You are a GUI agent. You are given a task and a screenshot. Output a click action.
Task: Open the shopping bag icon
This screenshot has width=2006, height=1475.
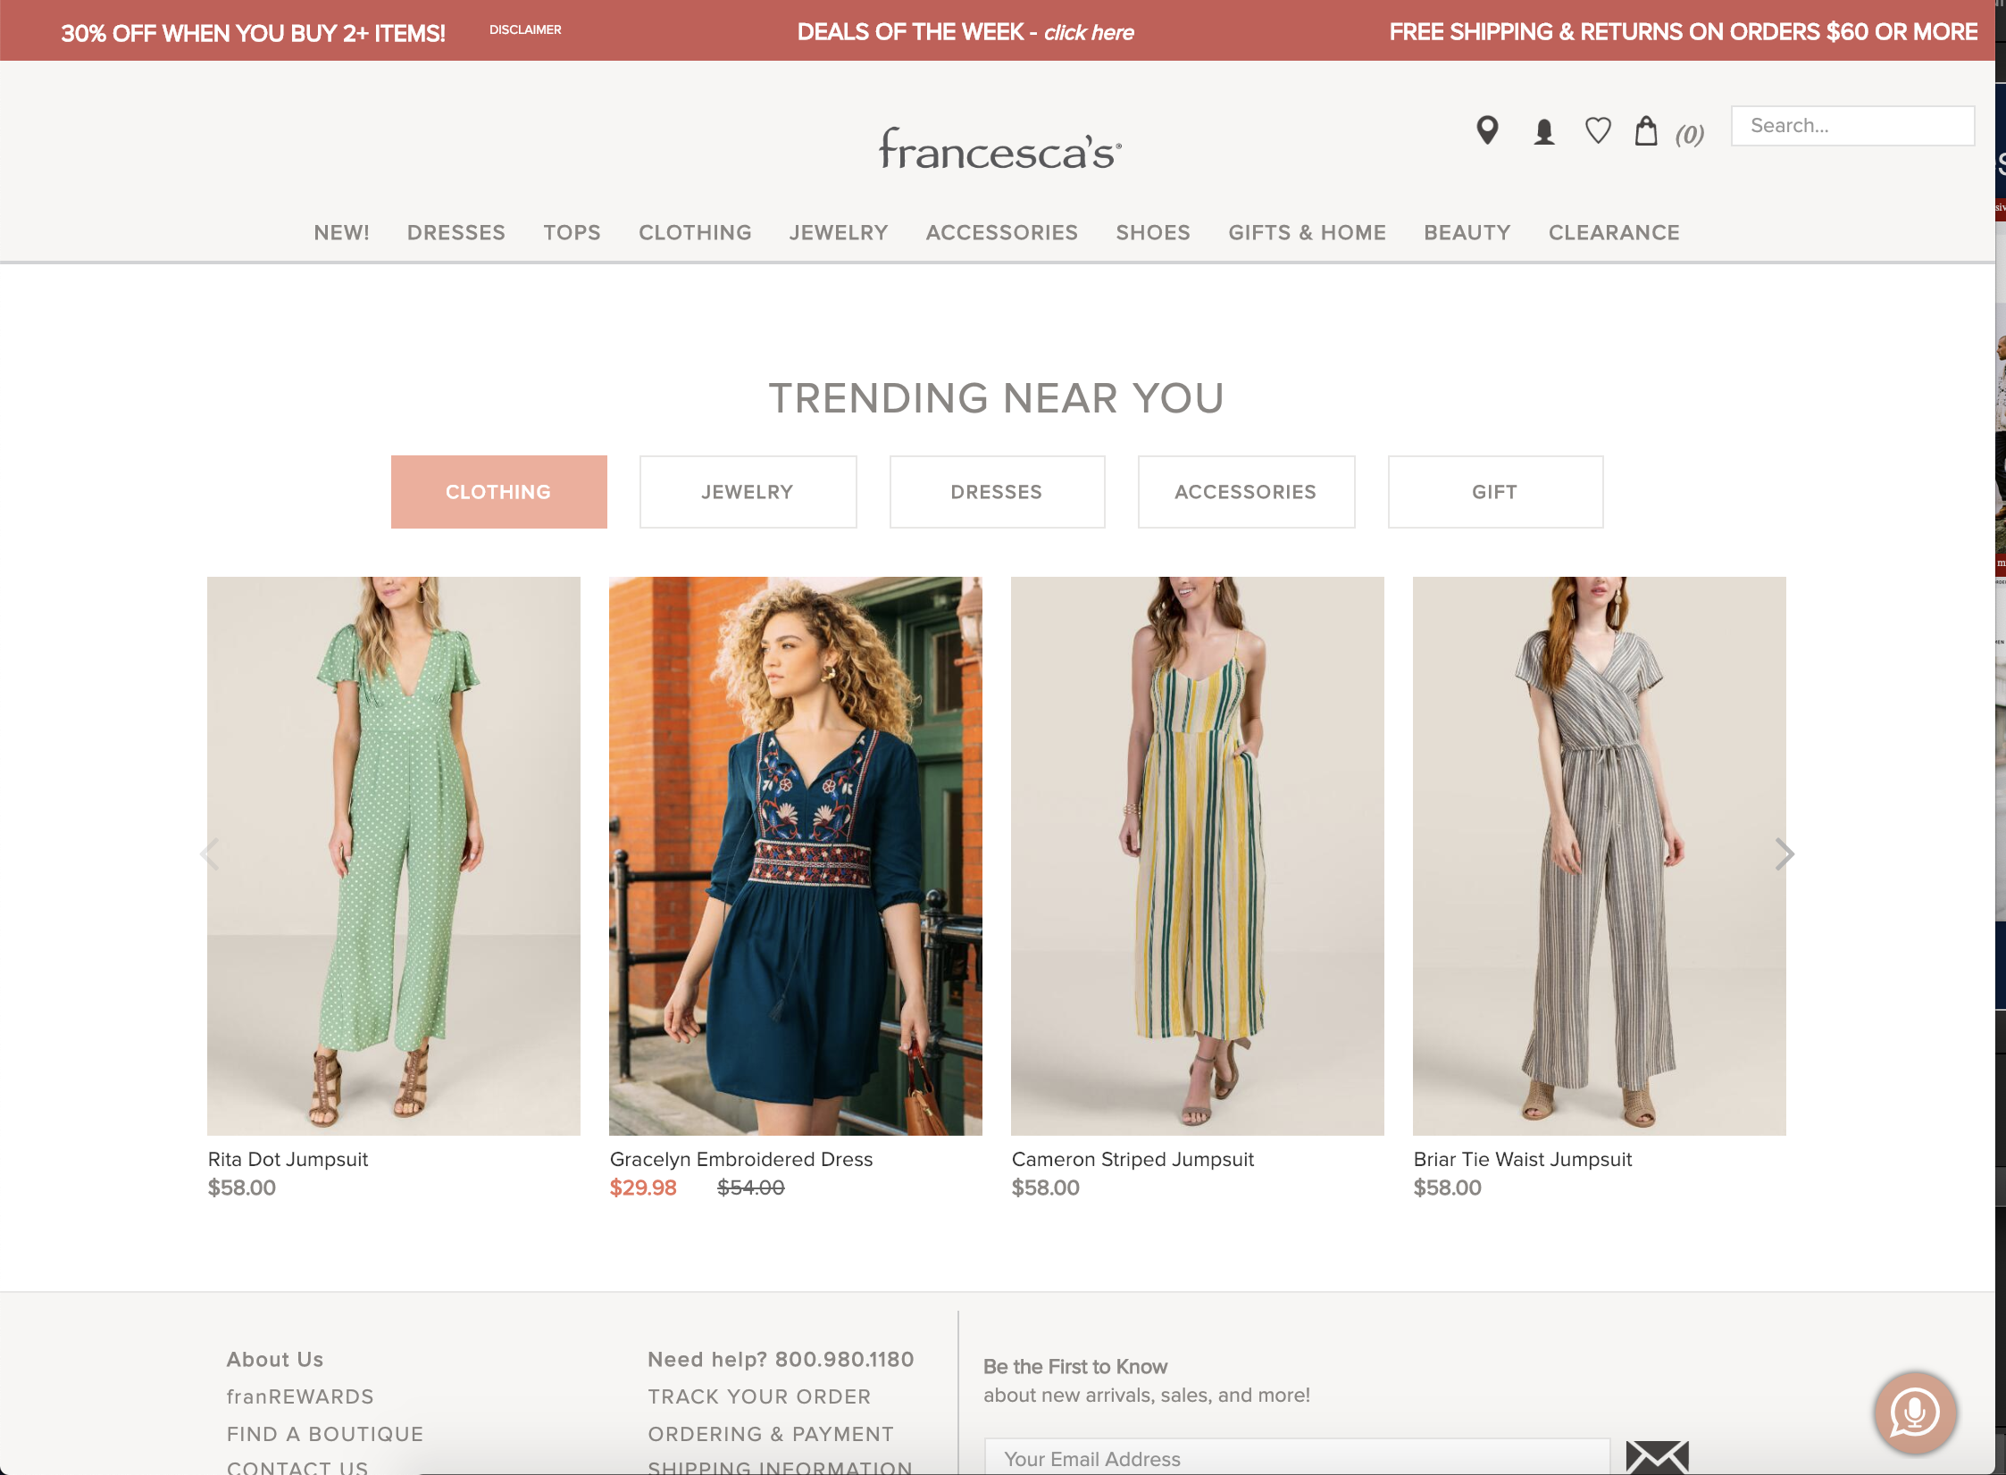click(x=1646, y=131)
